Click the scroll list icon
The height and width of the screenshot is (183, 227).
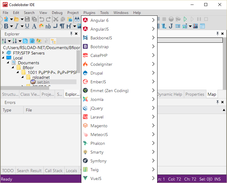point(164,26)
